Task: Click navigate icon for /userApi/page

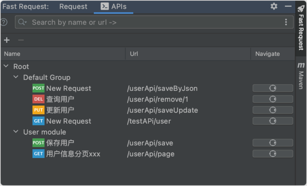Action: (273, 153)
